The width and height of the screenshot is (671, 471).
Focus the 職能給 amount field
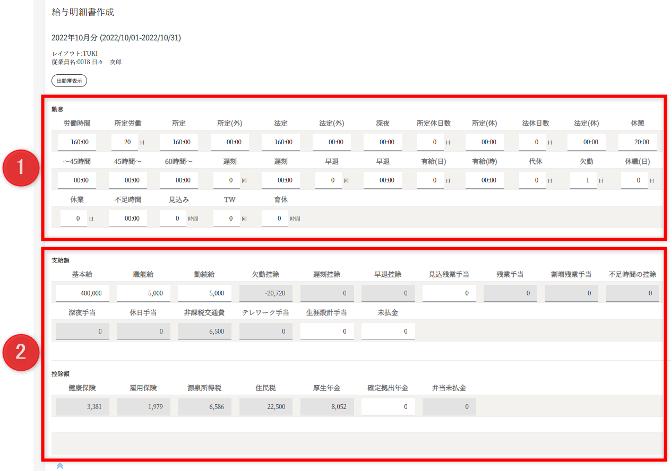(143, 293)
